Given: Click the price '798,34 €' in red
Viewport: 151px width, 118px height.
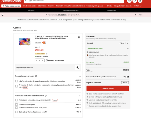Looking at the screenshot, I should (39, 50).
